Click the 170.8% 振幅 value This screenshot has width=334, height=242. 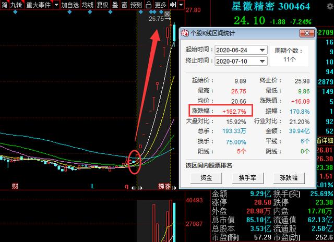[x=300, y=112]
